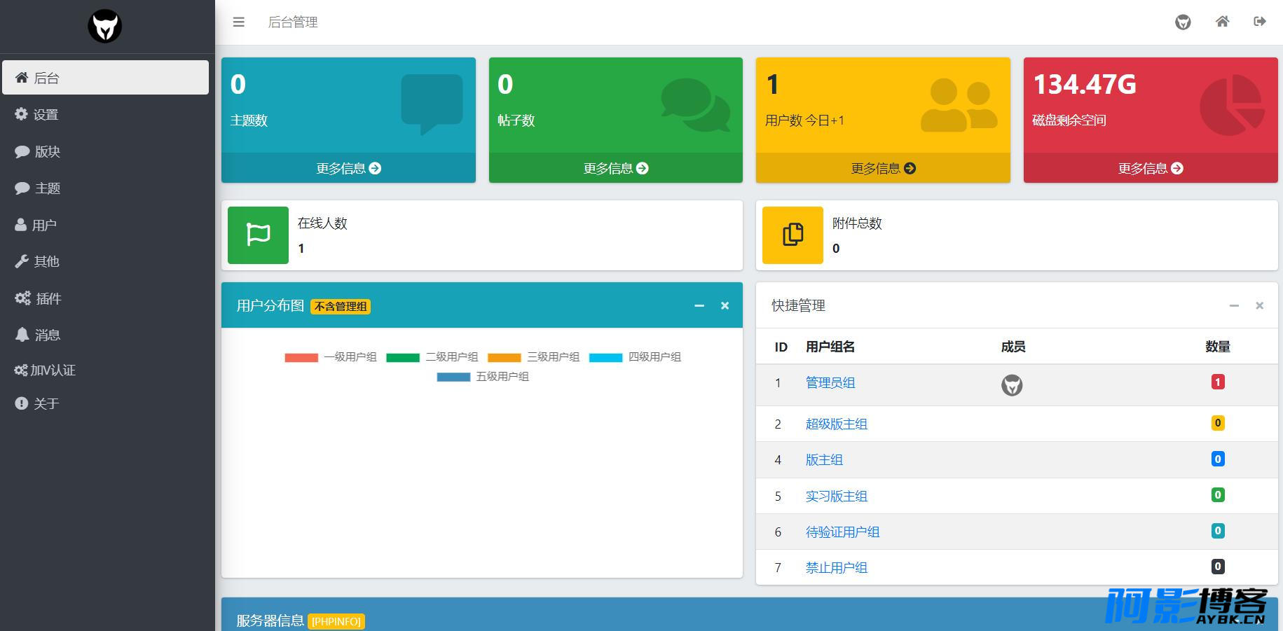The height and width of the screenshot is (631, 1283).
Task: Click the 134.47G disk space value
Action: (1085, 85)
